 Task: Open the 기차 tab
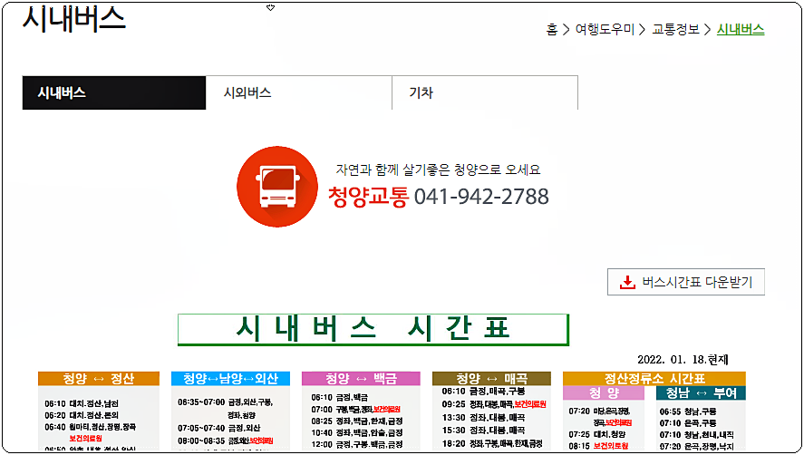tap(485, 92)
